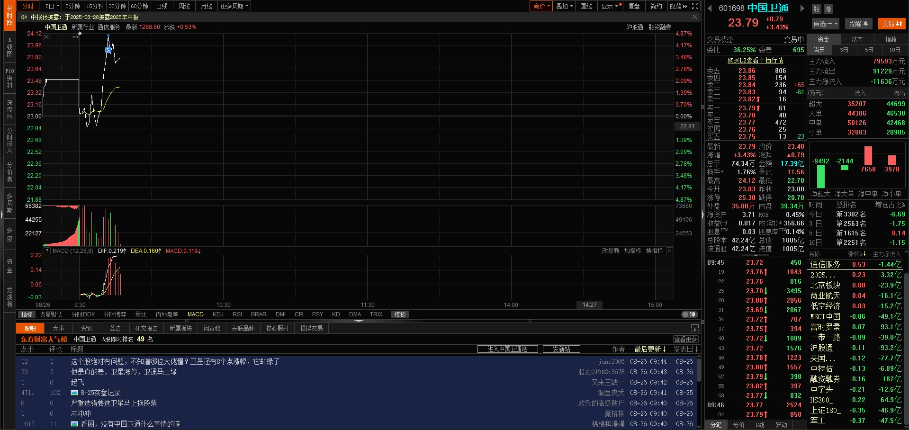Screen dimensions: 909x430
Task: Click 加指标 to add an indicator
Action: point(632,251)
